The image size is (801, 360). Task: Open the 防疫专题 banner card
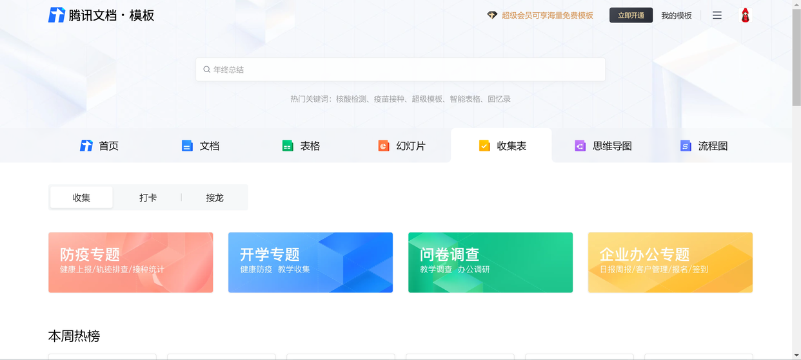click(x=131, y=263)
